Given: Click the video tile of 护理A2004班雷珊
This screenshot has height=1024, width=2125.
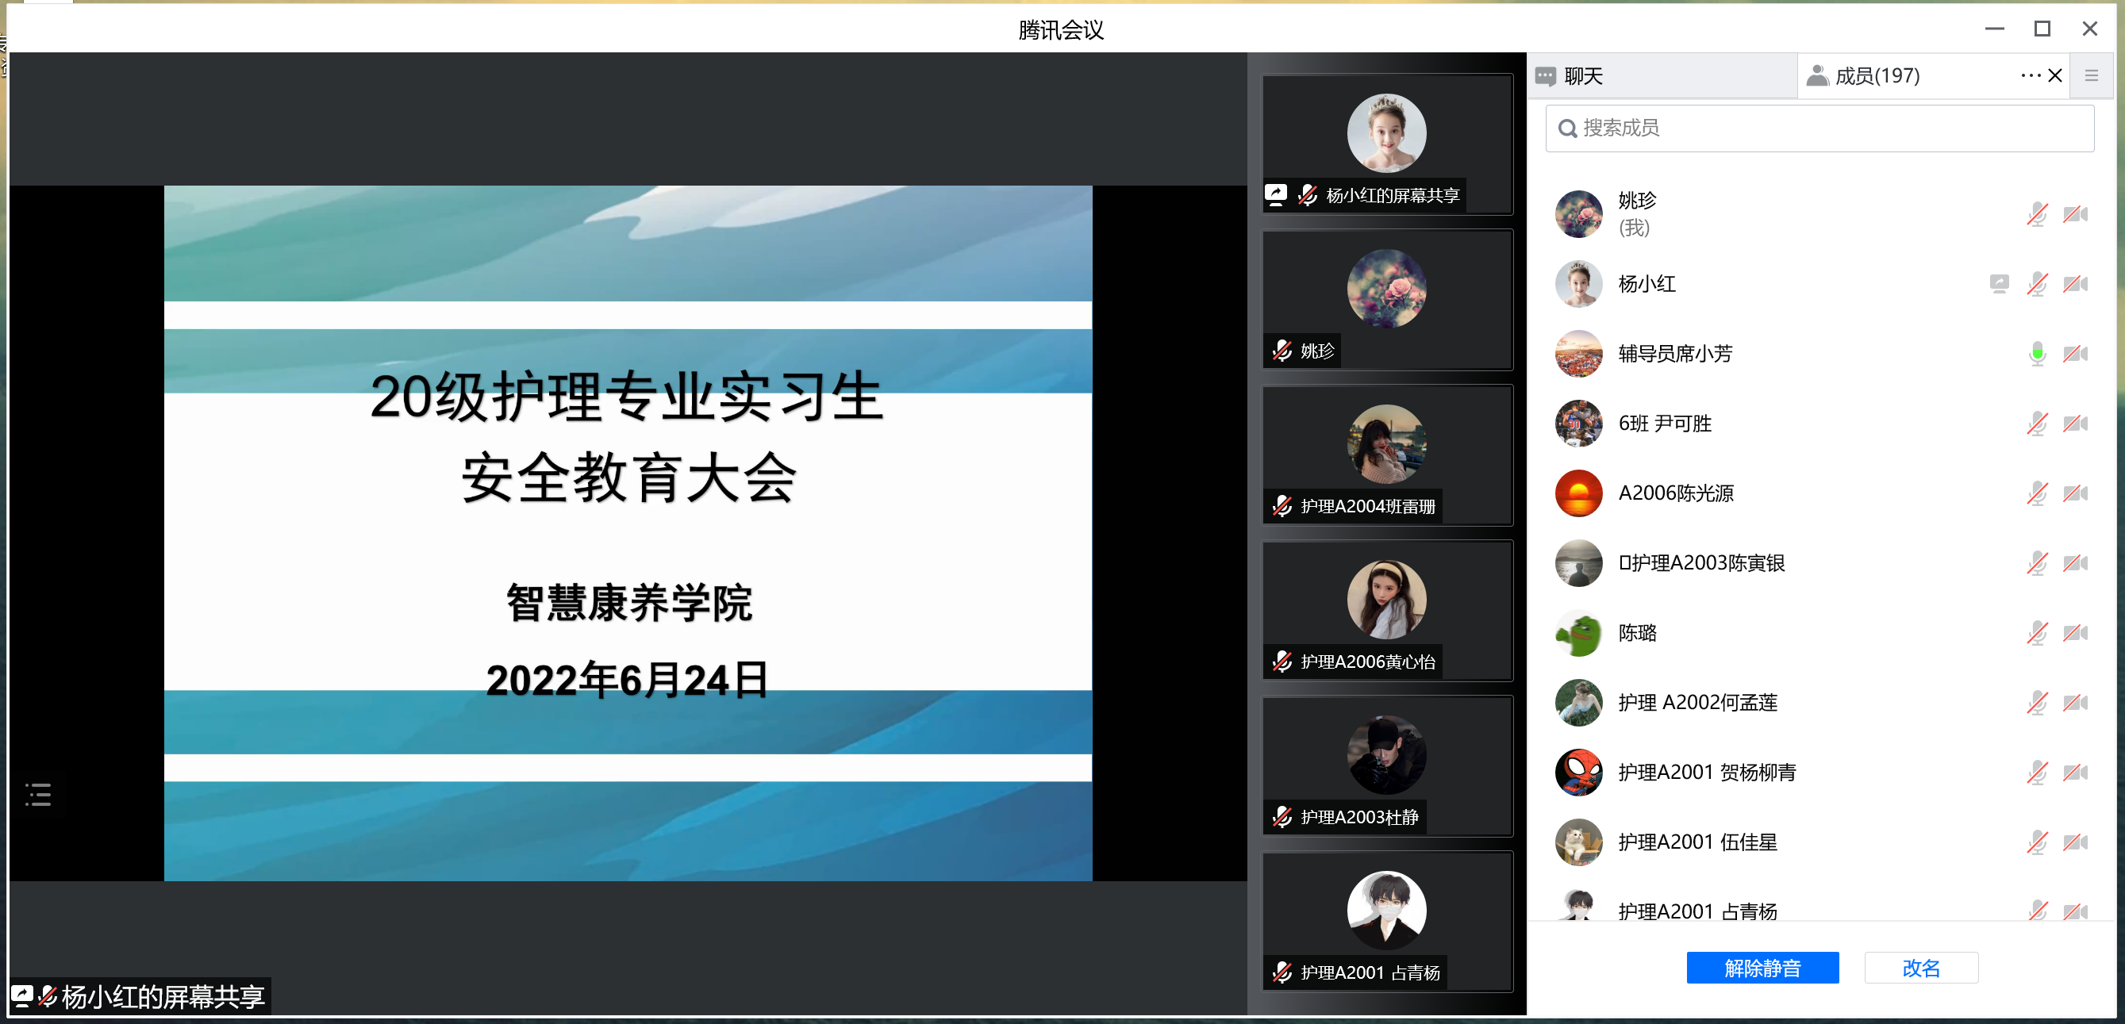Looking at the screenshot, I should click(1387, 455).
